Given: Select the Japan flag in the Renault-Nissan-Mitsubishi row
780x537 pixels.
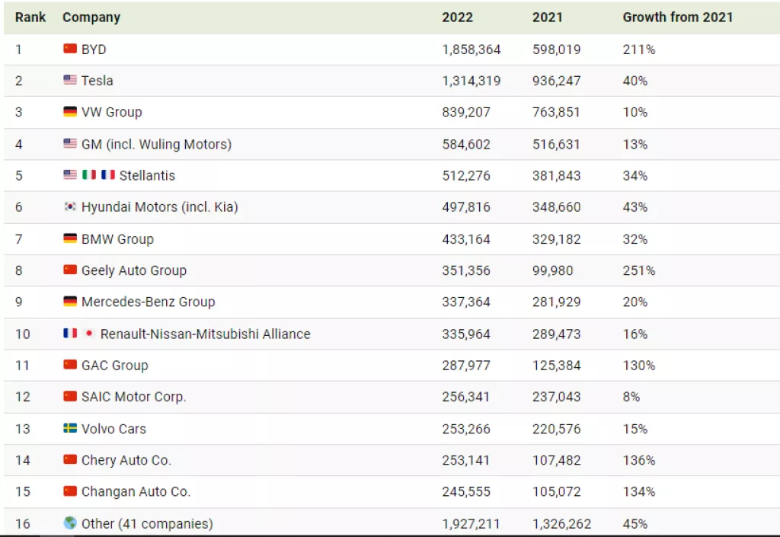Looking at the screenshot, I should [89, 334].
